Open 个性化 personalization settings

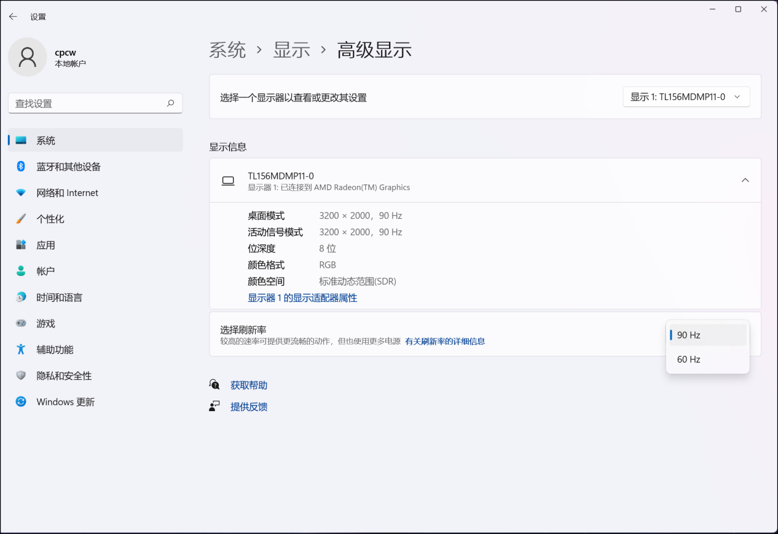50,219
